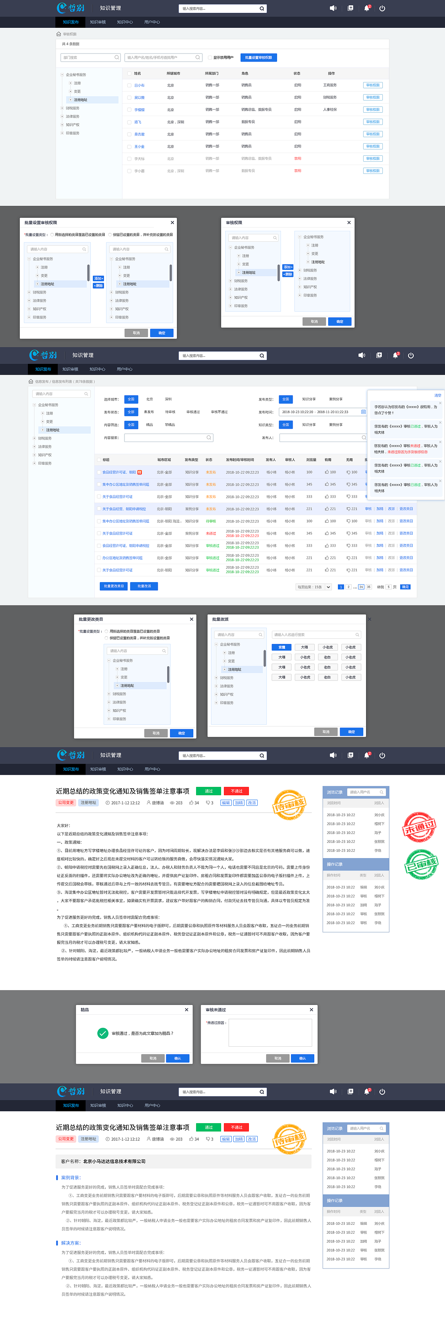Image resolution: width=445 pixels, height=1329 pixels.
Task: Click green checkmark icon in 精品 dialog
Action: (x=103, y=1033)
